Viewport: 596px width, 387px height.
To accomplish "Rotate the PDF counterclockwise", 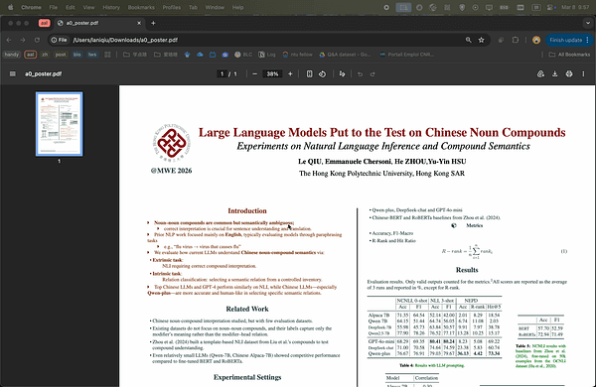I will [322, 74].
